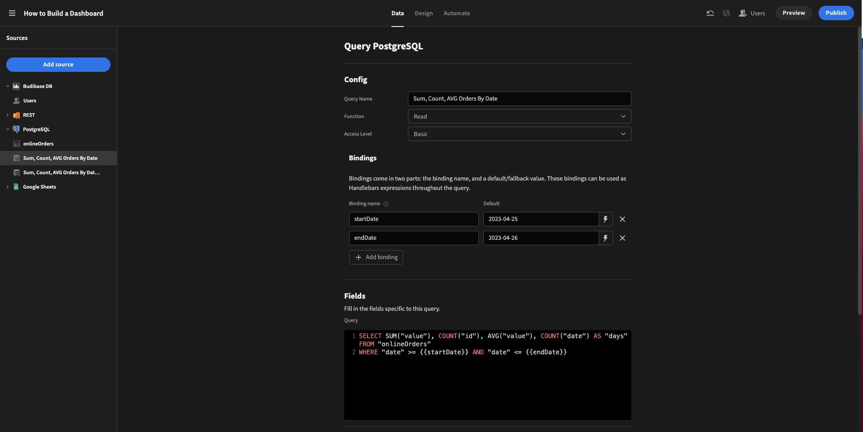Click the startDate binding name field

tap(414, 219)
